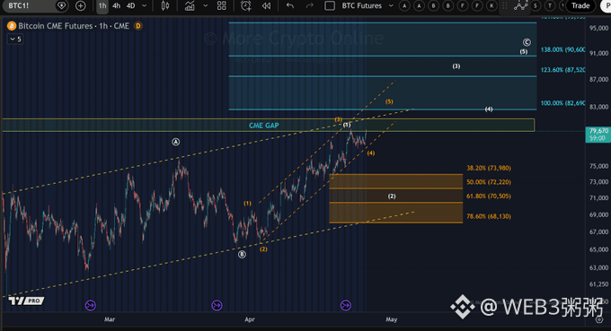Click the May label on time axis
This screenshot has height=331, width=611.
coord(391,319)
